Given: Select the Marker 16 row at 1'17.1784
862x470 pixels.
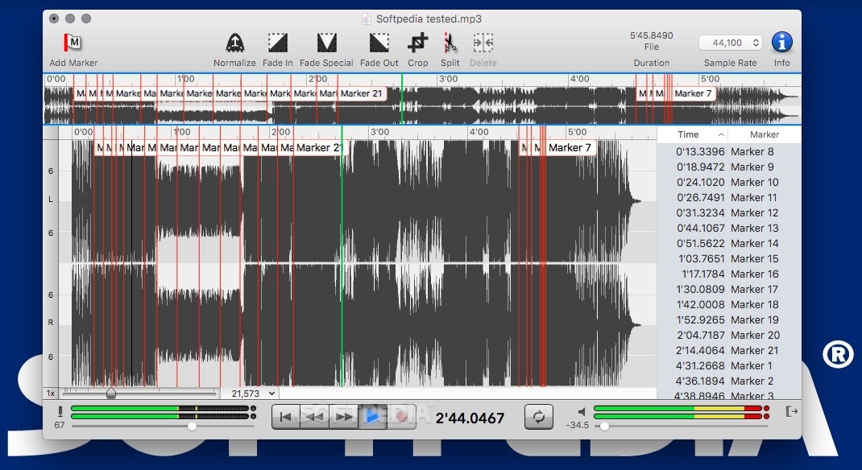Looking at the screenshot, I should pyautogui.click(x=729, y=274).
